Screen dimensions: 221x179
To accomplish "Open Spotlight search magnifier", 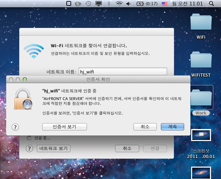I will pos(211,4).
